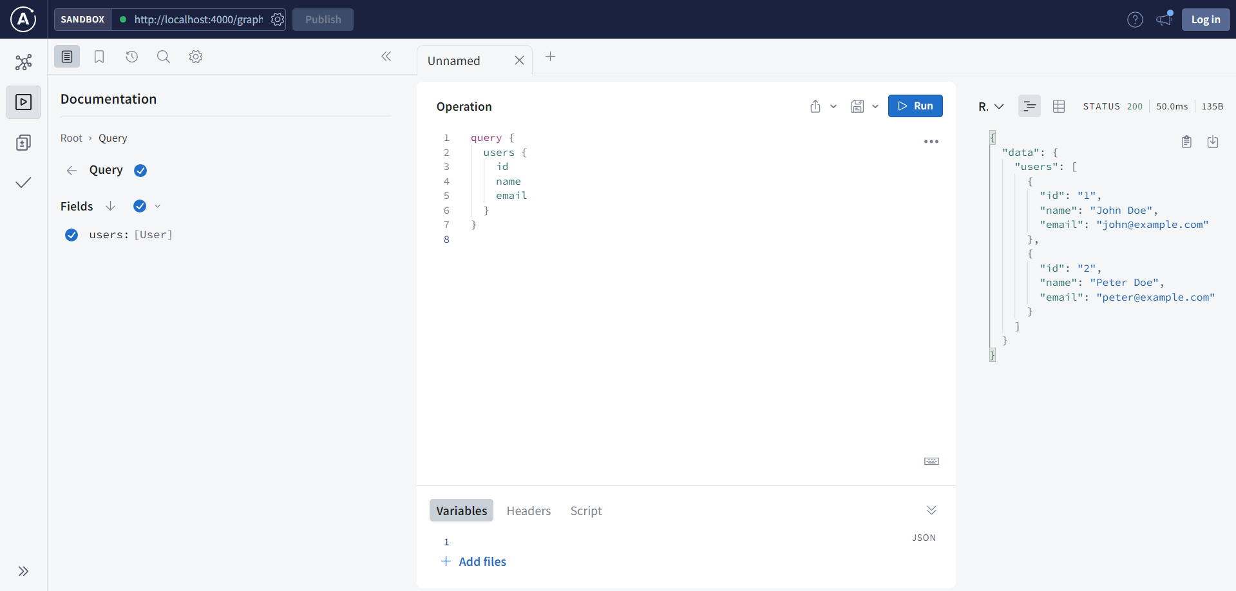Add a new operation tab
Screen dimensions: 1236x591
pos(550,57)
